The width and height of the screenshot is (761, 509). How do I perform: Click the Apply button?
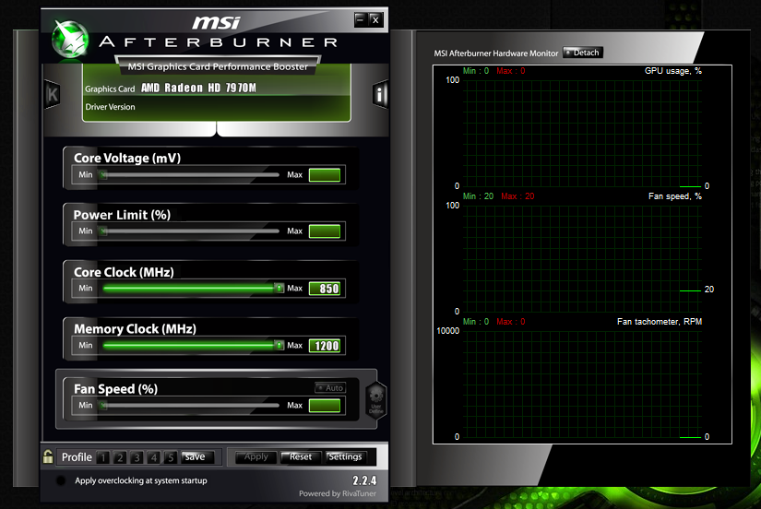coord(256,456)
